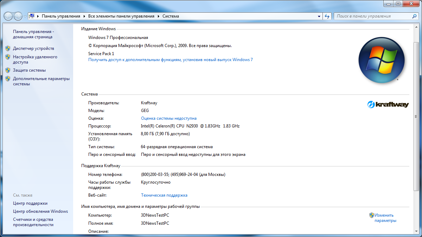The image size is (422, 237).
Task: Open Настройка удаленного доступа link
Action: [35, 59]
